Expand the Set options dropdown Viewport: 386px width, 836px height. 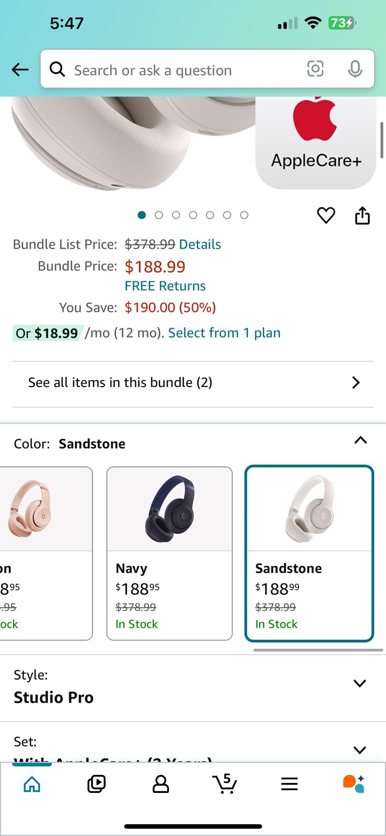359,750
